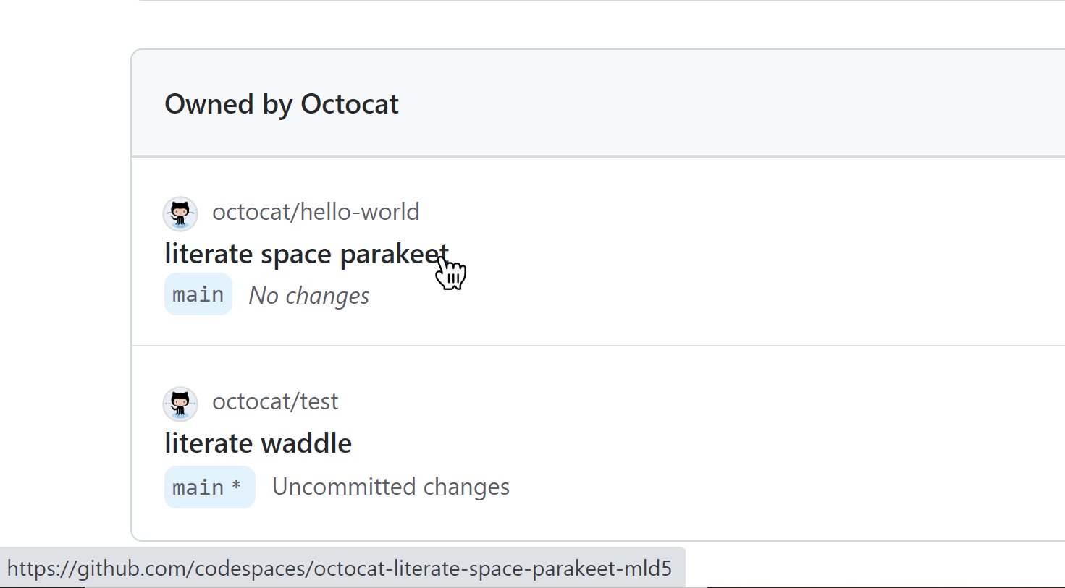Select the second codespace row
This screenshot has width=1065, height=588.
click(507, 441)
